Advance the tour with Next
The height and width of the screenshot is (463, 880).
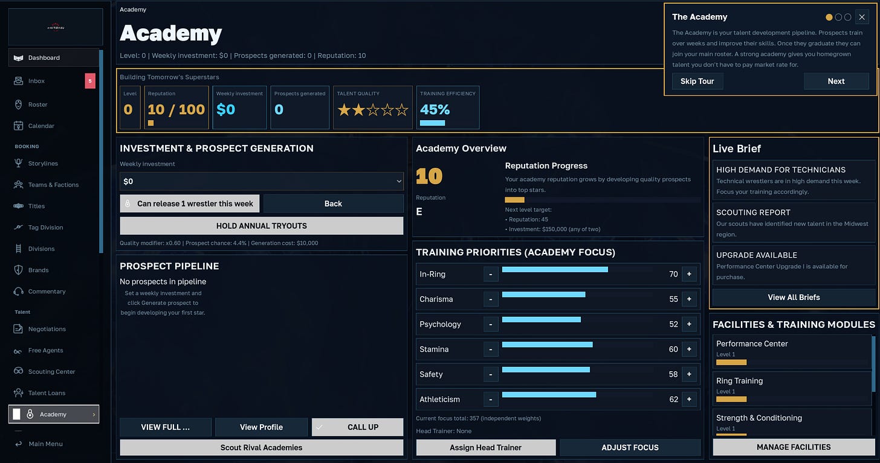click(836, 81)
